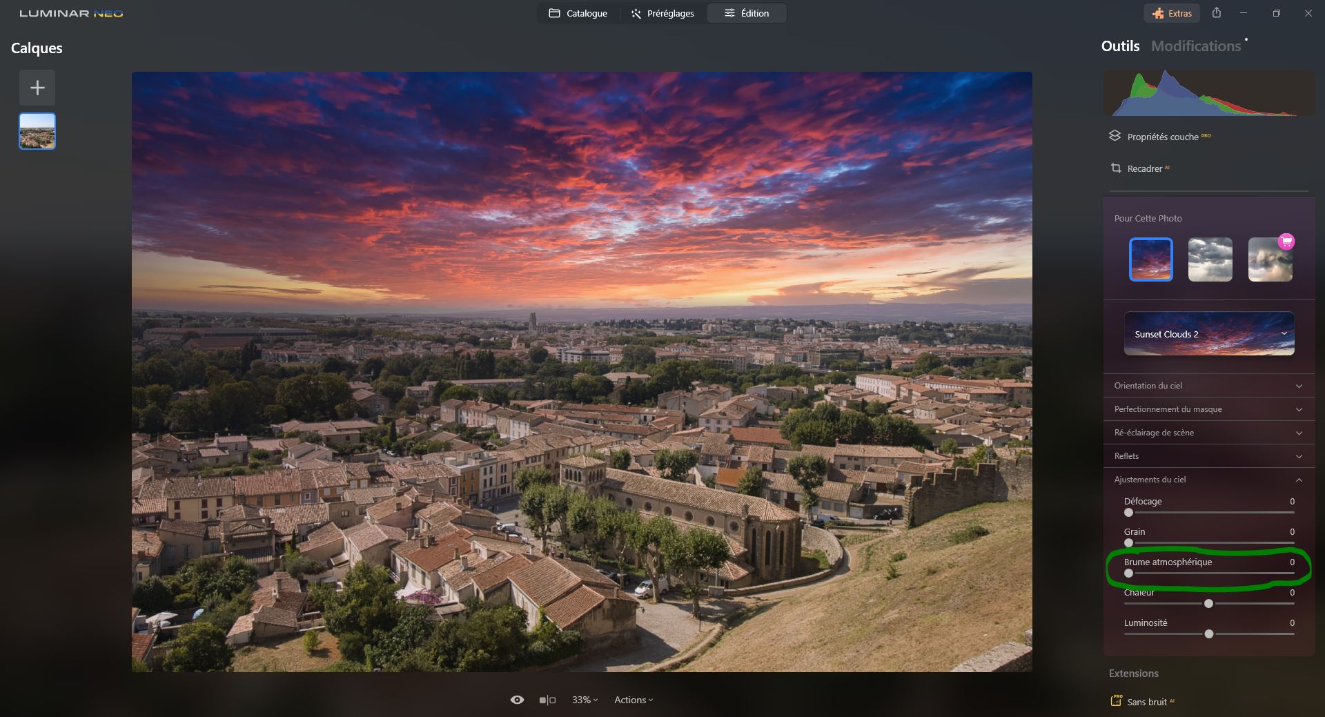Click the share/export icon in the title bar
Viewport: 1325px width, 717px height.
1217,12
